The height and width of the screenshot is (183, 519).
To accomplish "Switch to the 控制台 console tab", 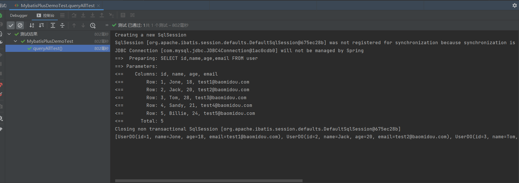I will (45, 15).
